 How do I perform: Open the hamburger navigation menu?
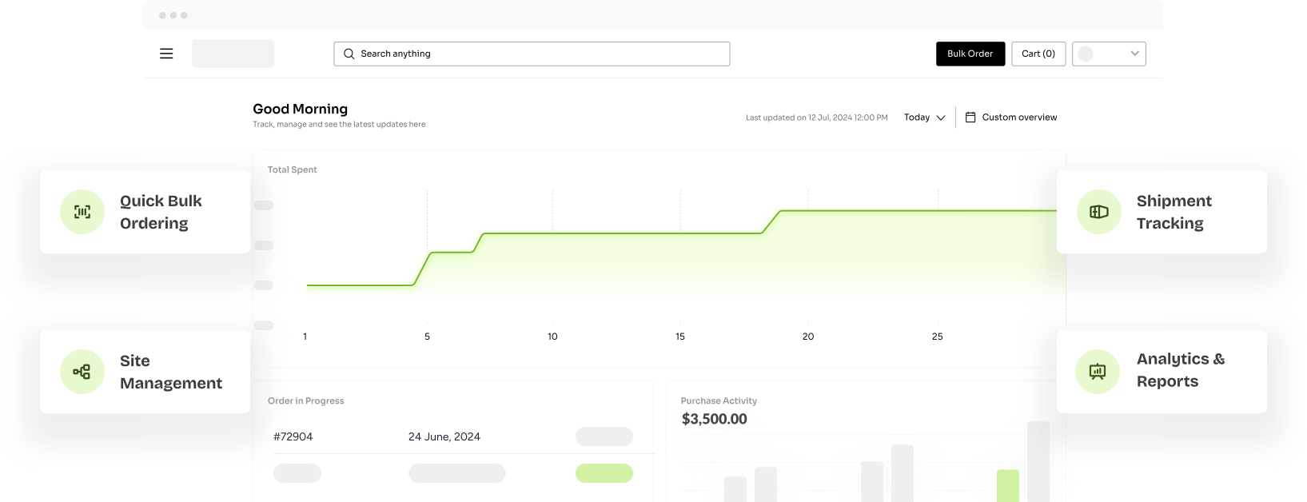[x=166, y=54]
